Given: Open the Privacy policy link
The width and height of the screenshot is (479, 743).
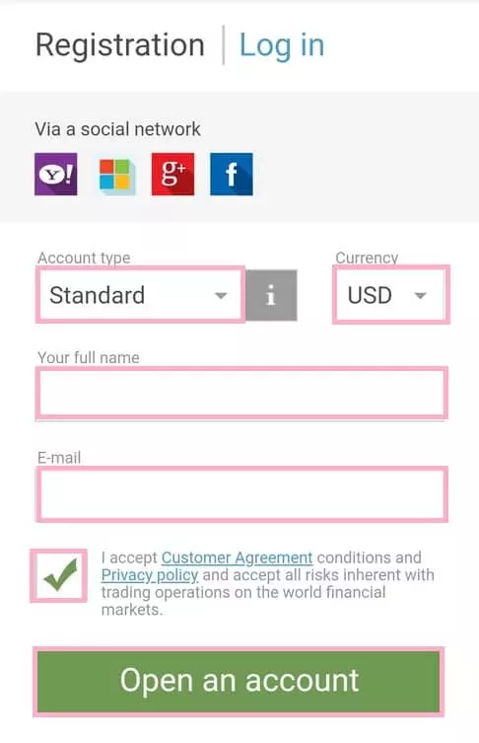Looking at the screenshot, I should pyautogui.click(x=150, y=575).
